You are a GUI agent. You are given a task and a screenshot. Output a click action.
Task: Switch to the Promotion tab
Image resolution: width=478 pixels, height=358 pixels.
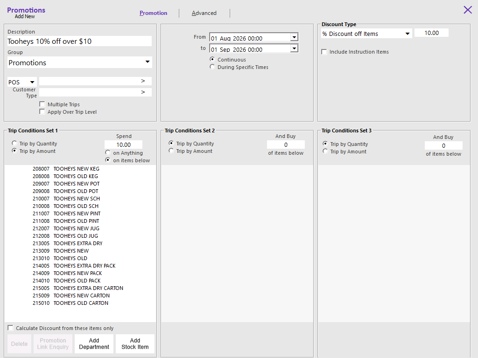pyautogui.click(x=153, y=13)
